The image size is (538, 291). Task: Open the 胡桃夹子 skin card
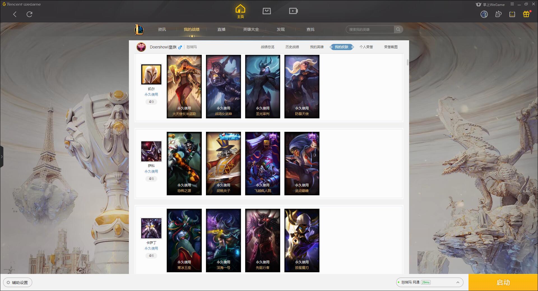click(223, 163)
